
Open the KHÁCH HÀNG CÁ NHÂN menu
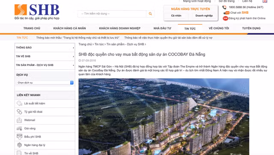pyautogui.click(x=69, y=28)
